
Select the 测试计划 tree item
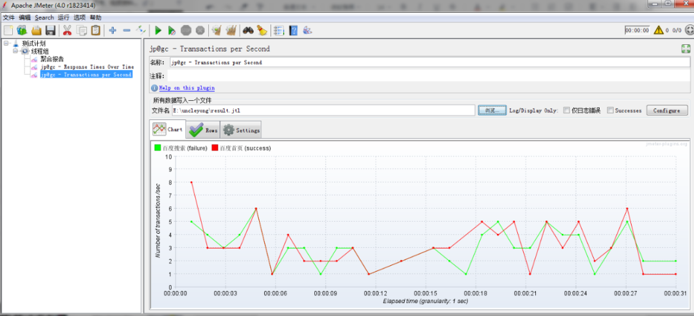pos(33,44)
